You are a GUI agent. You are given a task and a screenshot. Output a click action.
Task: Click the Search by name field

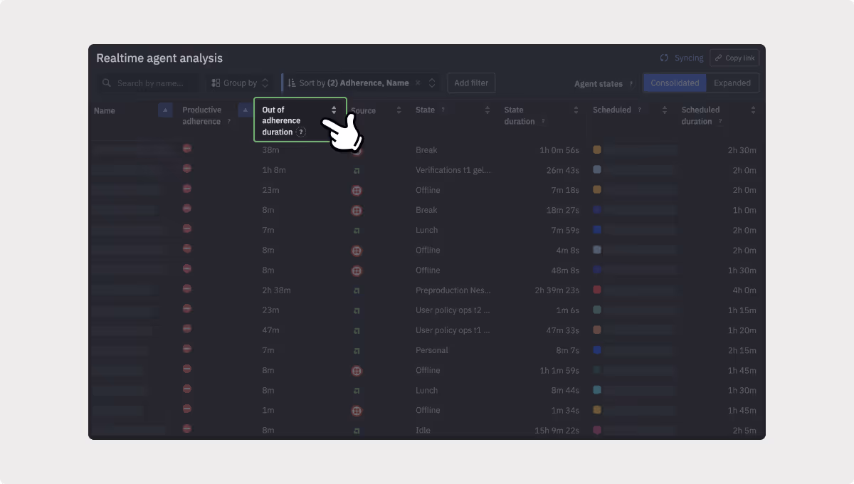(148, 83)
